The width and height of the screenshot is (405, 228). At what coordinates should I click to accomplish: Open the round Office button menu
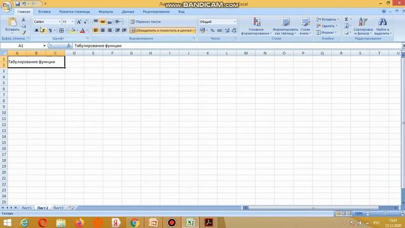pos(6,6)
